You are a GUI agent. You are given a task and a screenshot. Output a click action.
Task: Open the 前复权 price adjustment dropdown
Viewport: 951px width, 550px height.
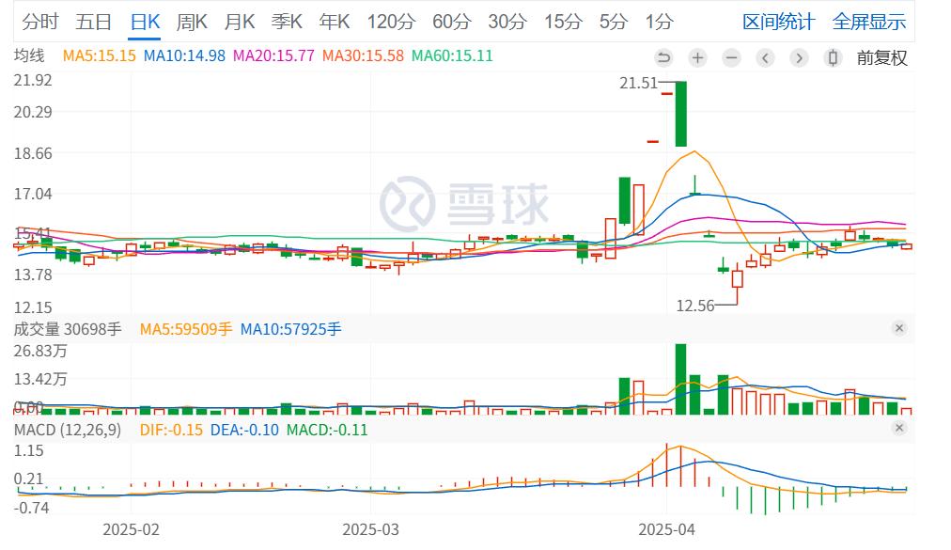[881, 58]
